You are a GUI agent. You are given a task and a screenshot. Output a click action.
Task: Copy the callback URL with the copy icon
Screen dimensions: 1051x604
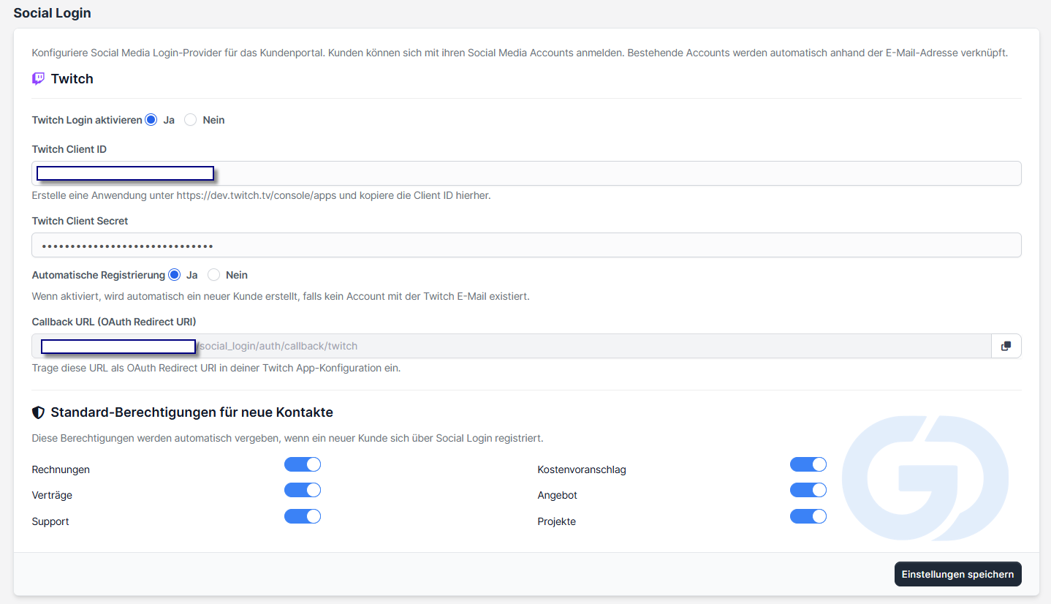pyautogui.click(x=1006, y=346)
